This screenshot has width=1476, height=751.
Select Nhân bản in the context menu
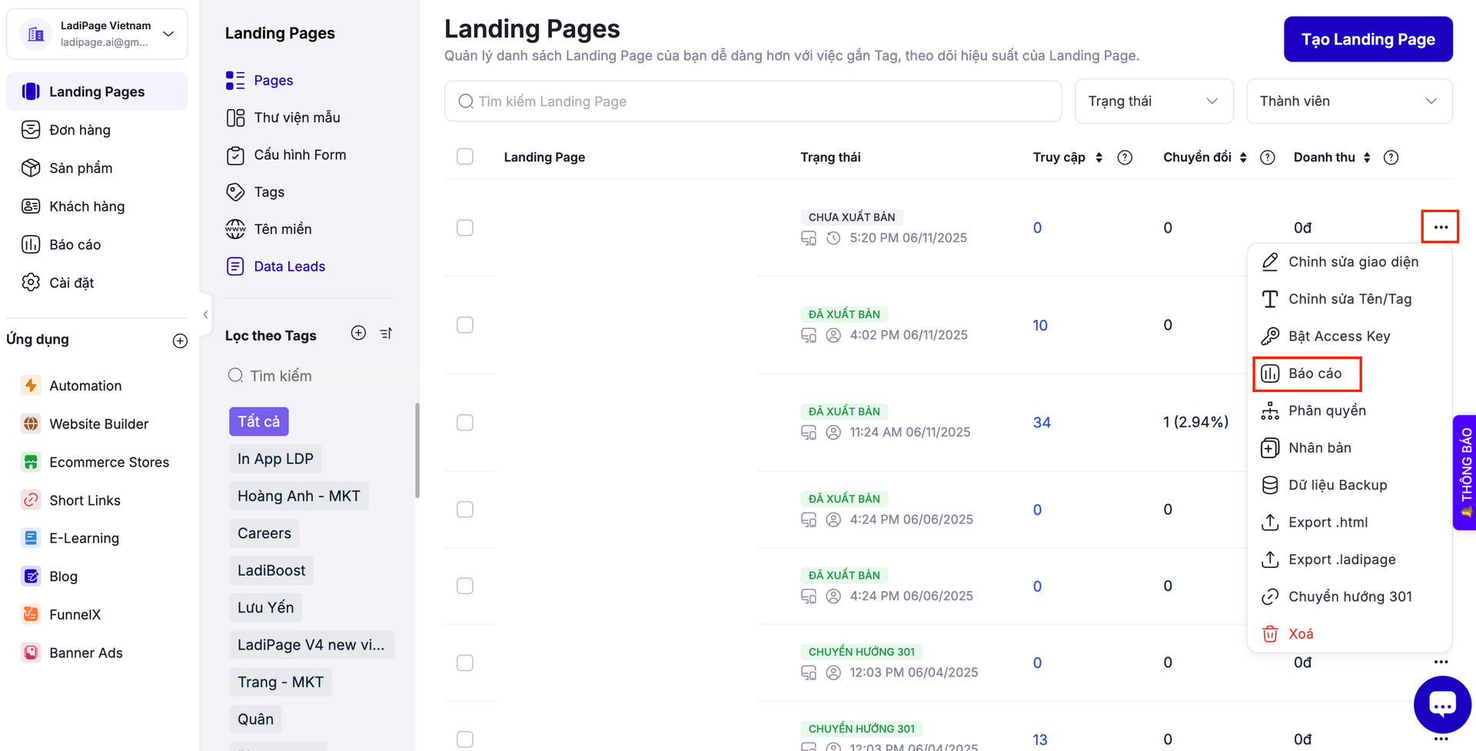[x=1319, y=448]
